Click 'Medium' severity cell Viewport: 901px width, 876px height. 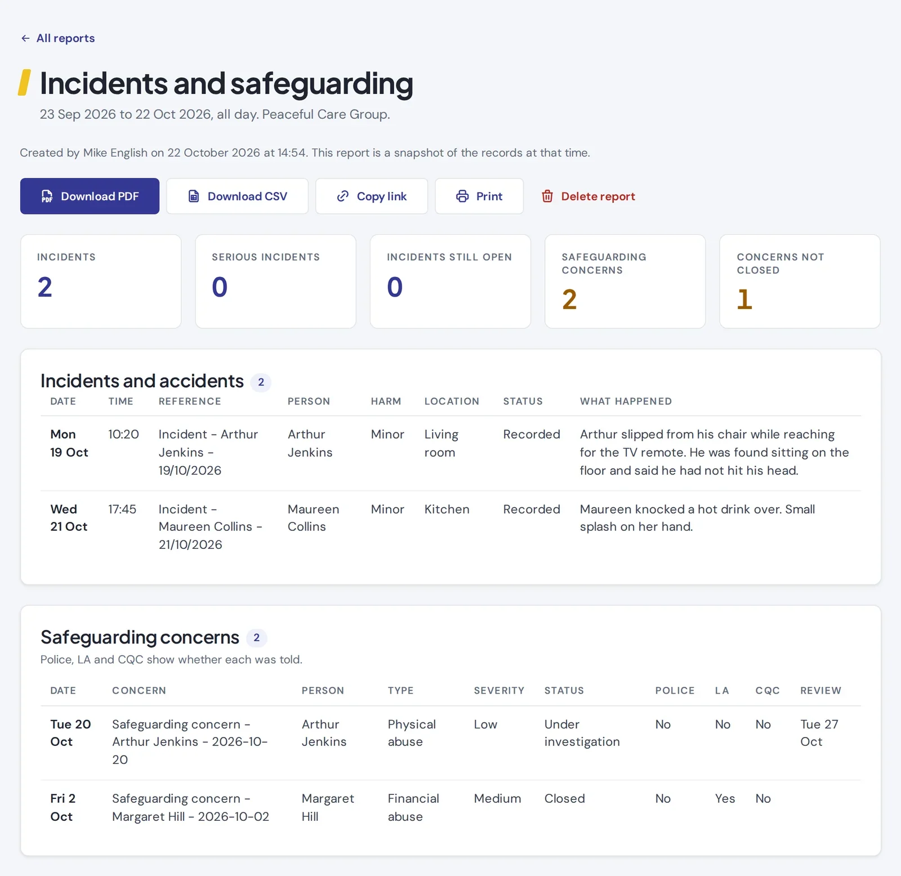(498, 799)
